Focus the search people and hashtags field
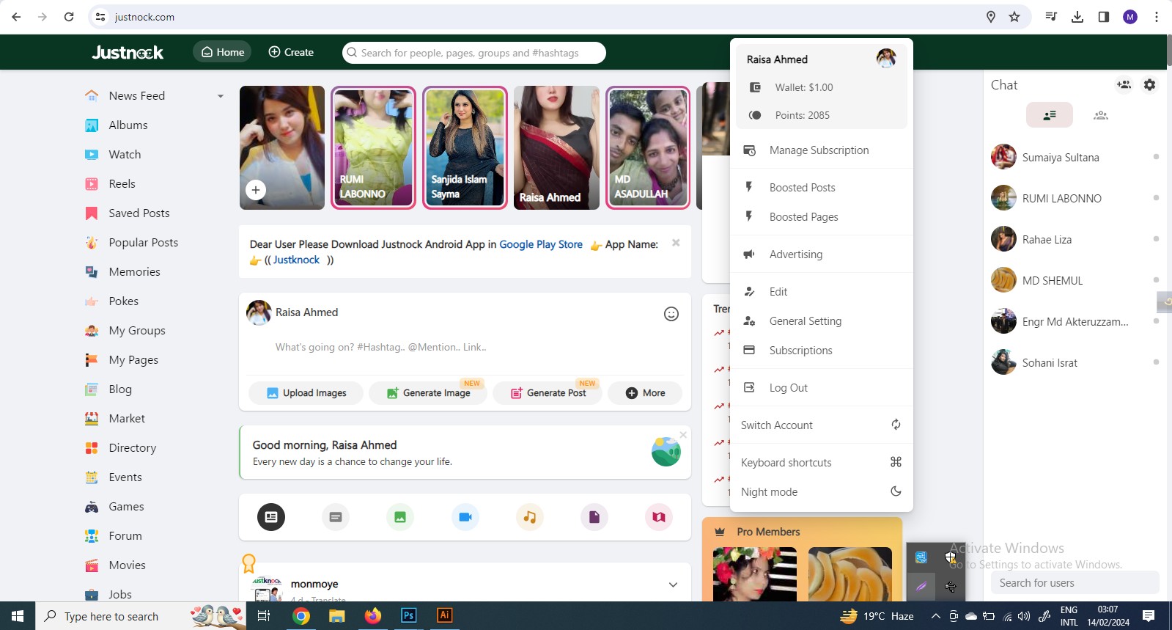 [474, 53]
